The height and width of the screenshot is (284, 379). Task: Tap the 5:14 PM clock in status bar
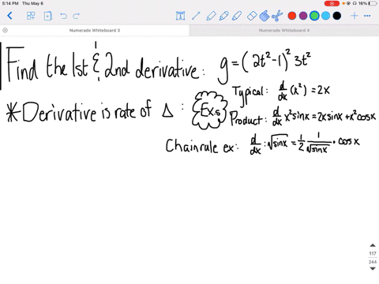(x=10, y=3)
